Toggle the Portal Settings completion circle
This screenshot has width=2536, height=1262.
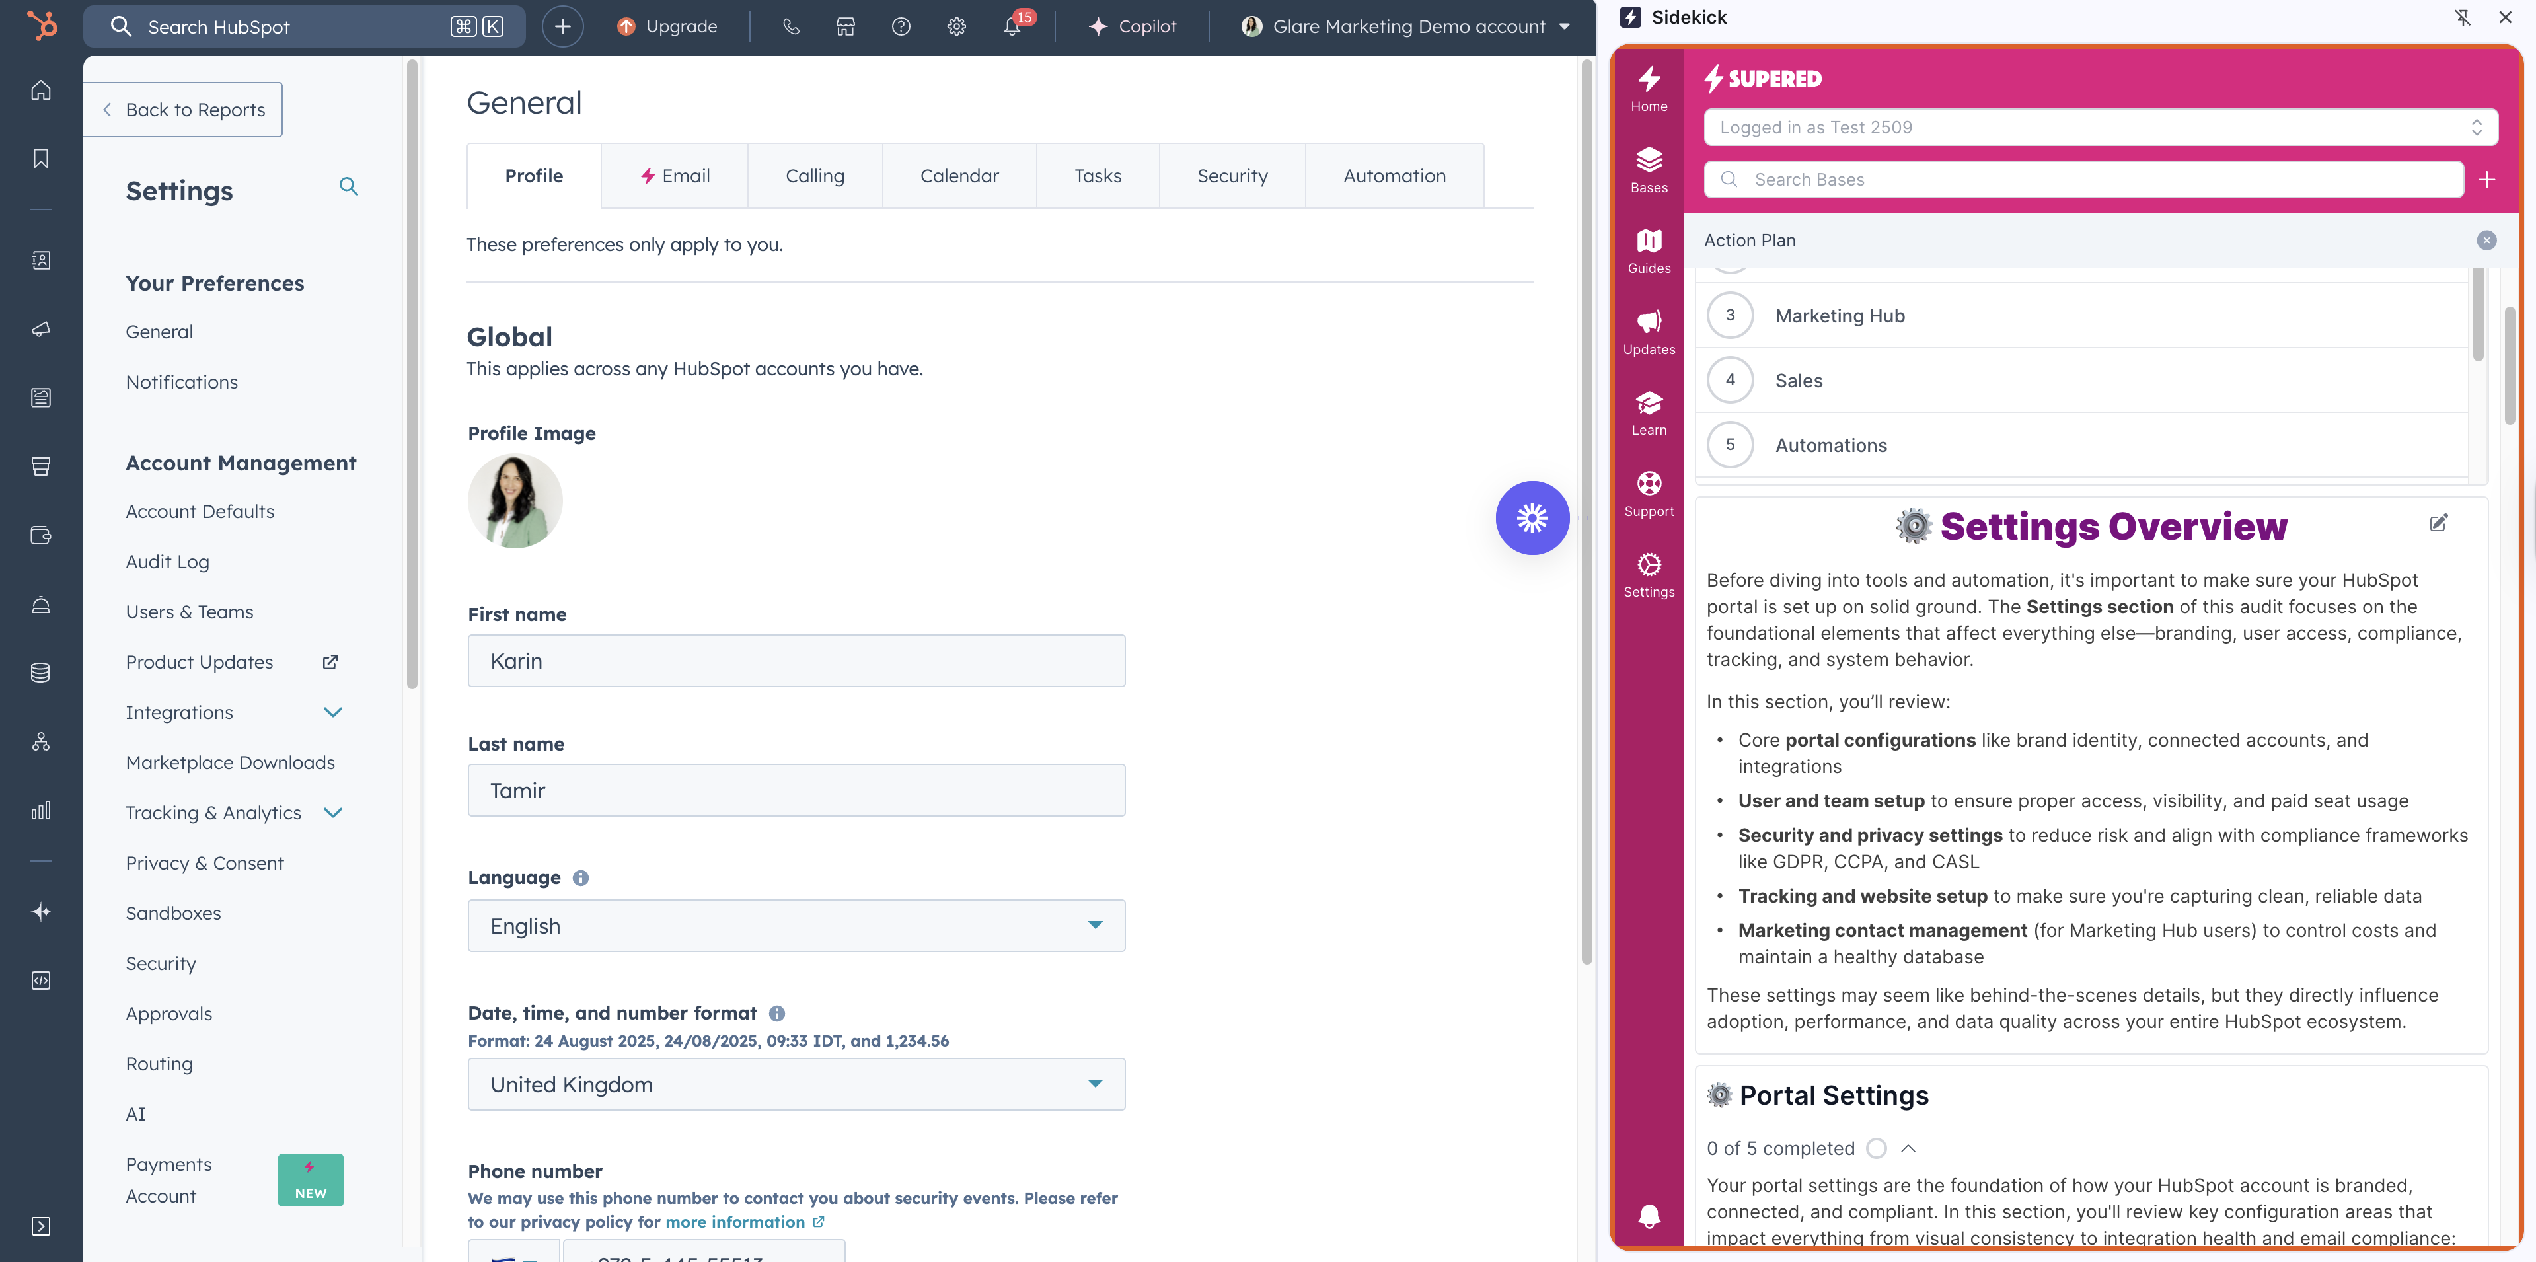tap(1877, 1148)
